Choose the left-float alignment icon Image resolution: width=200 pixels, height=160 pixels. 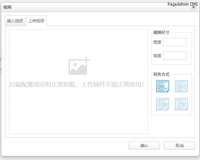tap(181, 86)
